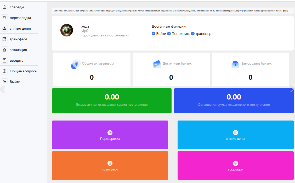295x183 pixels.
Task: Click the question mark icon for Общие вопросы
Action: 4,71
